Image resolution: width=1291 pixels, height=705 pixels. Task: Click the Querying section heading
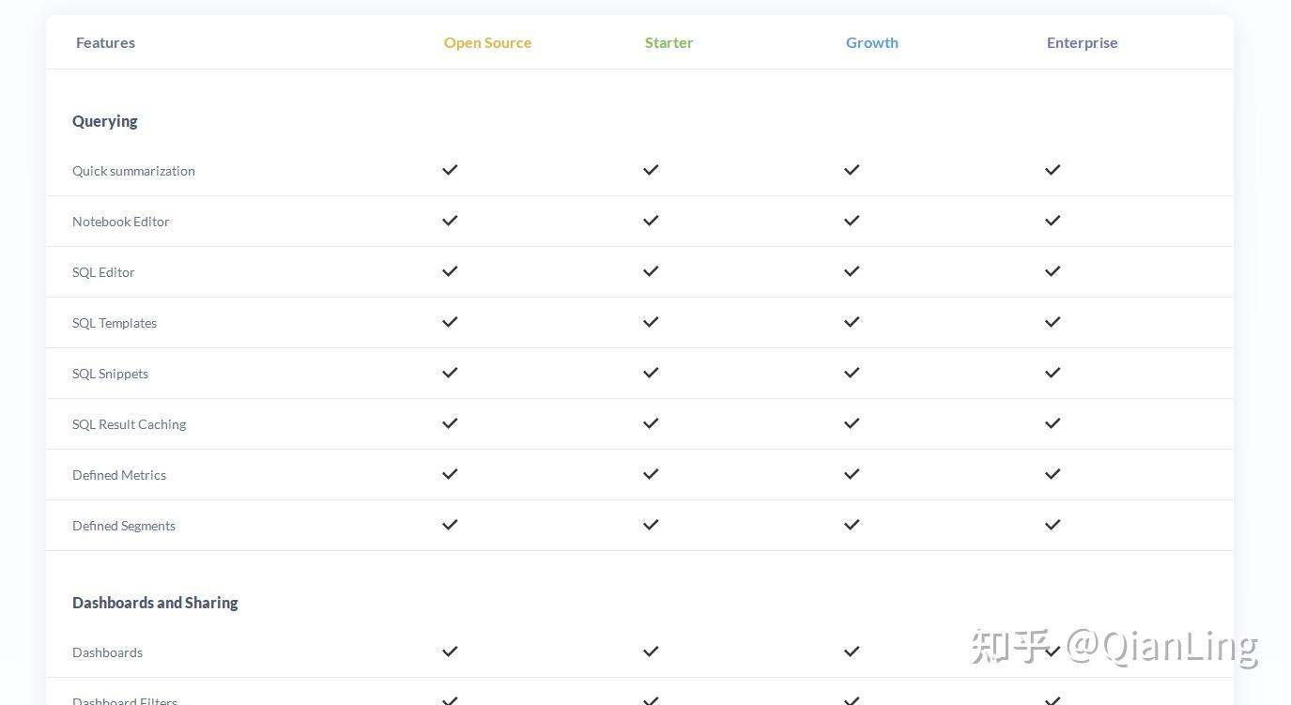[105, 121]
